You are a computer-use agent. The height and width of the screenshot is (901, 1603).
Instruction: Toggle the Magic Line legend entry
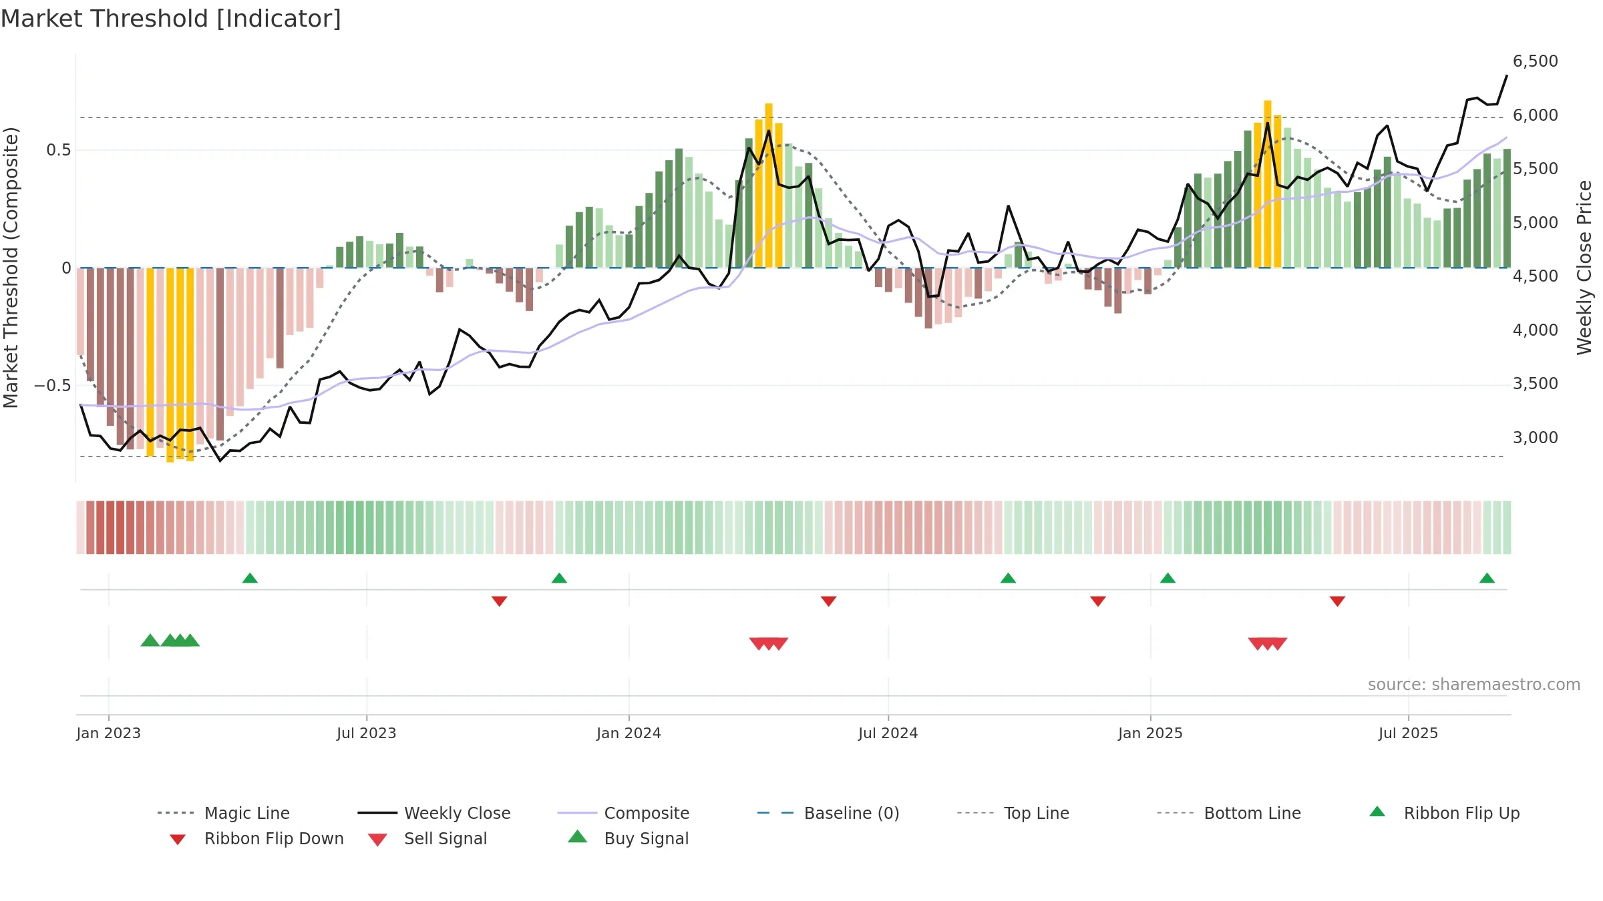[x=224, y=813]
